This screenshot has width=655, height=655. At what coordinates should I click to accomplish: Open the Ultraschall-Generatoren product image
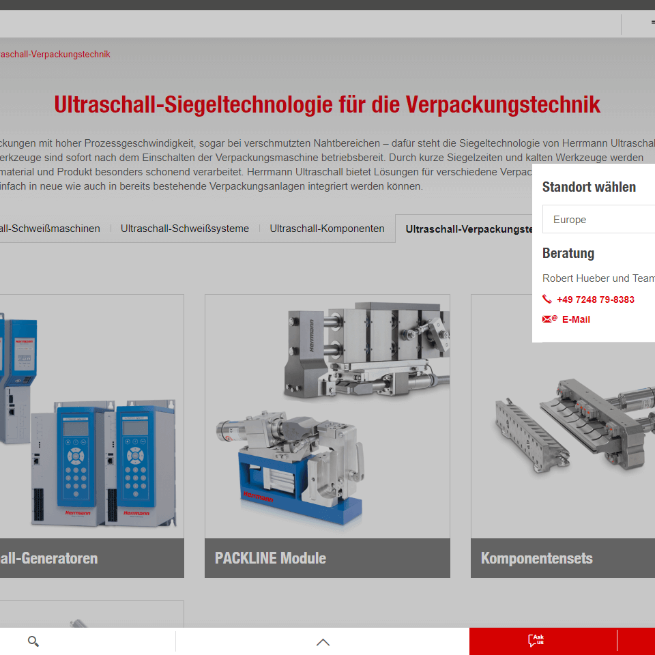coord(92,416)
